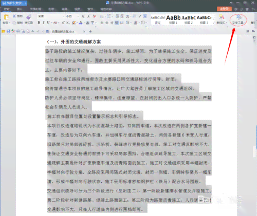
Task: Save the document with the floppy disk icon
Action: point(8,31)
